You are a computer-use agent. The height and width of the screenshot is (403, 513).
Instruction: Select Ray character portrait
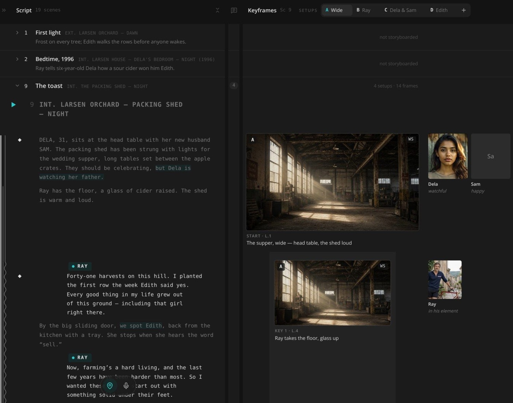(x=444, y=280)
